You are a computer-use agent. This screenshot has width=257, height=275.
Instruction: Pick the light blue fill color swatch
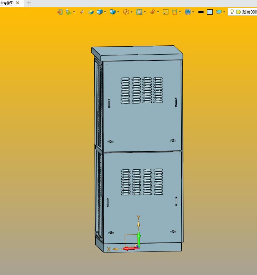pyautogui.click(x=210, y=12)
